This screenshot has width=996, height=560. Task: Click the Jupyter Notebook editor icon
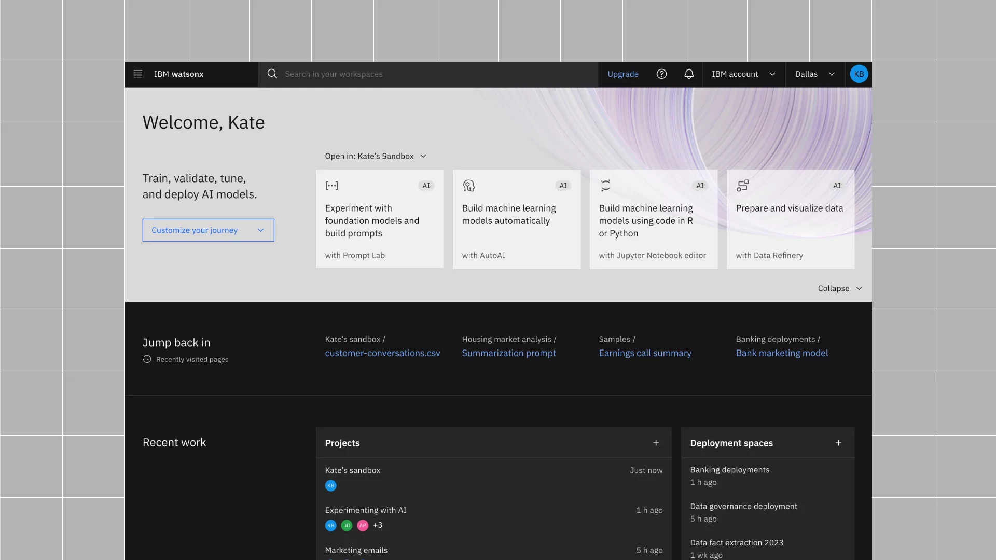[605, 185]
